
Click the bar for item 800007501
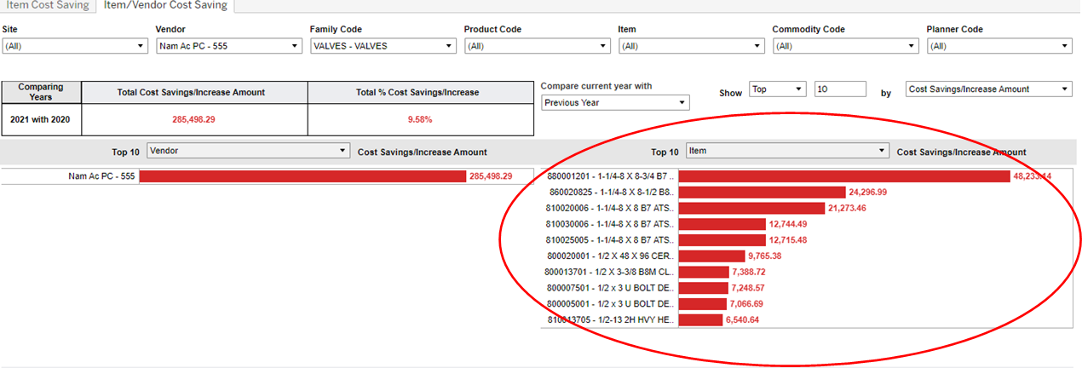coord(704,288)
